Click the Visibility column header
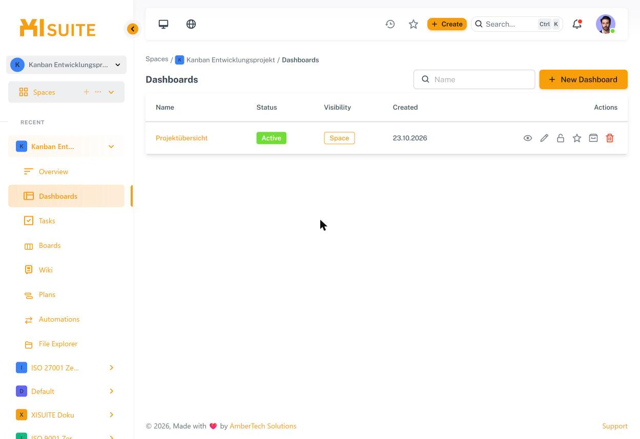 pos(337,107)
